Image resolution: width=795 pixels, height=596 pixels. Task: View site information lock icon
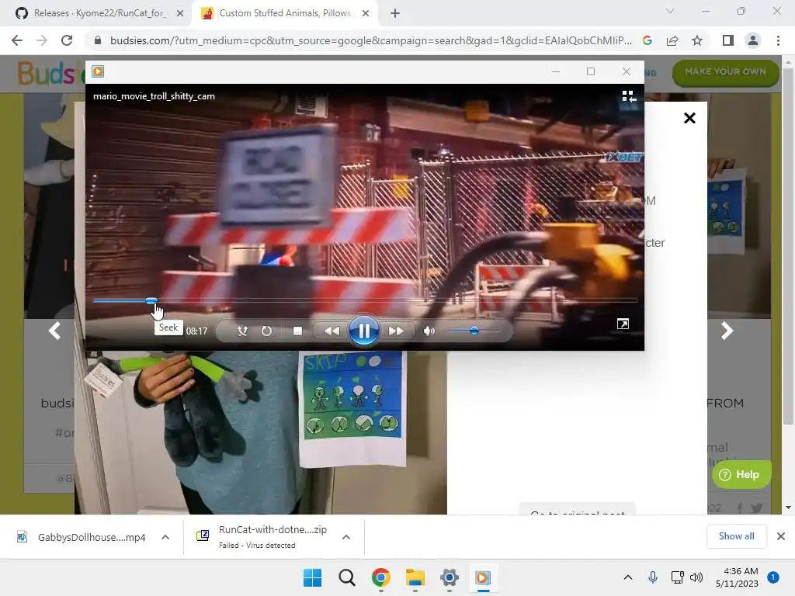pos(98,40)
